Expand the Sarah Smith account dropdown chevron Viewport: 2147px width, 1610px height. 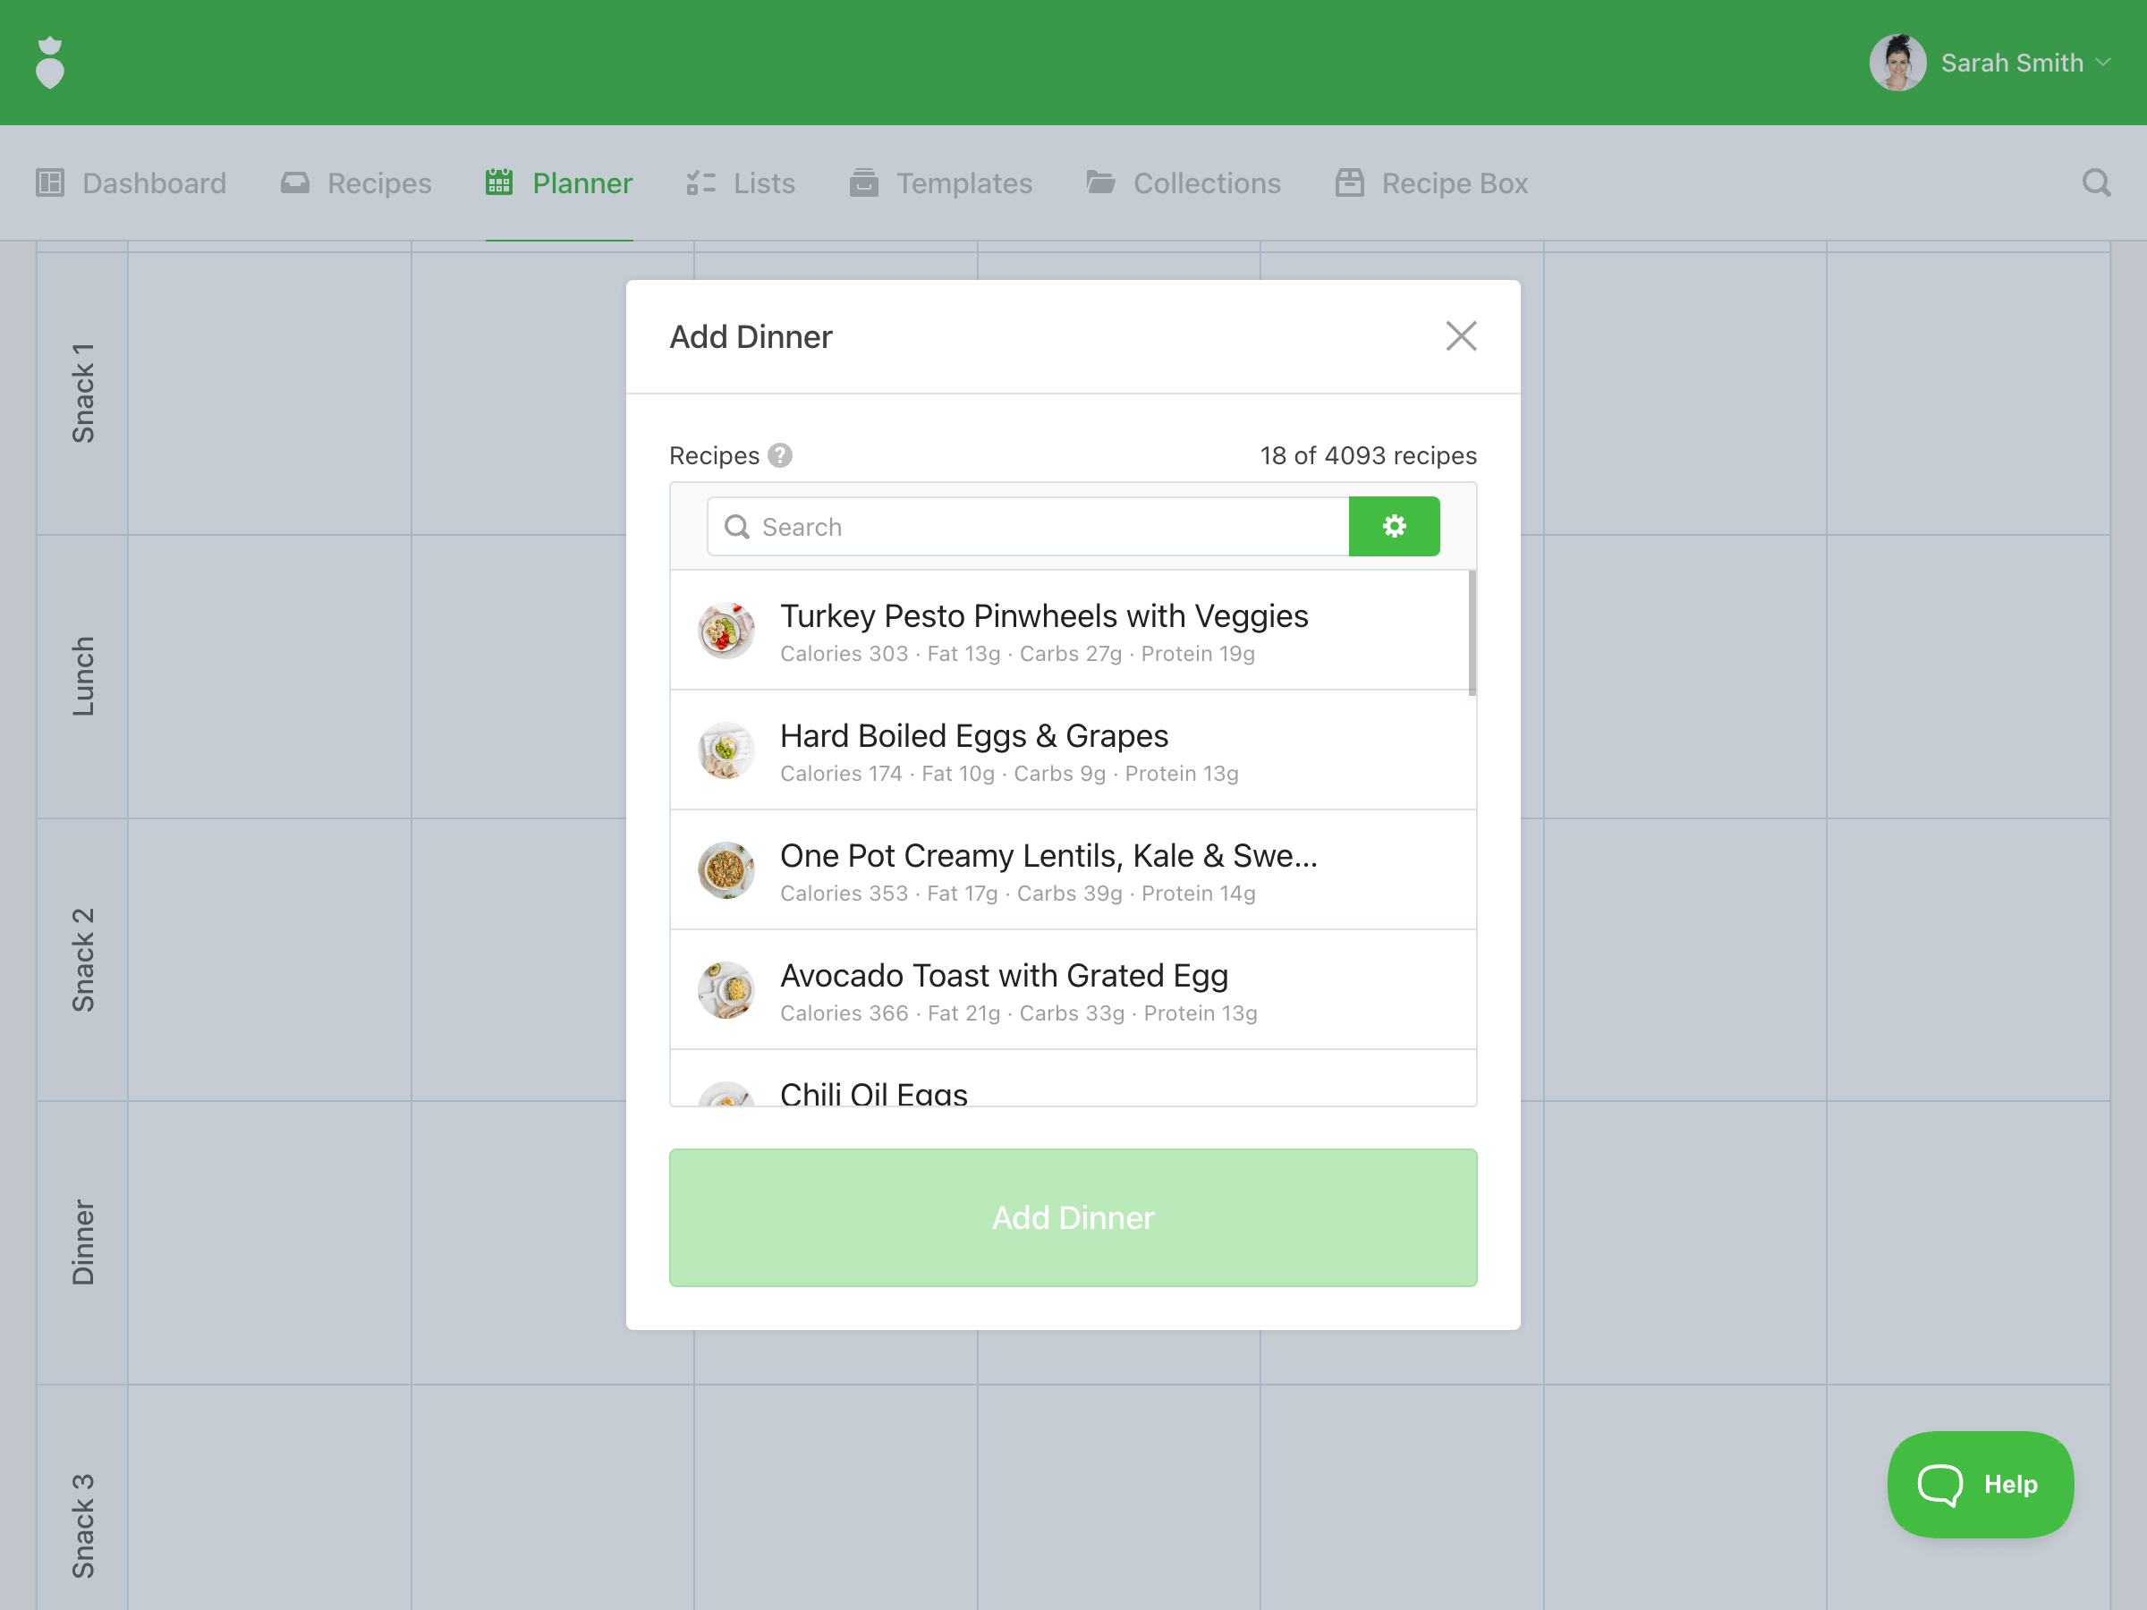point(2103,64)
